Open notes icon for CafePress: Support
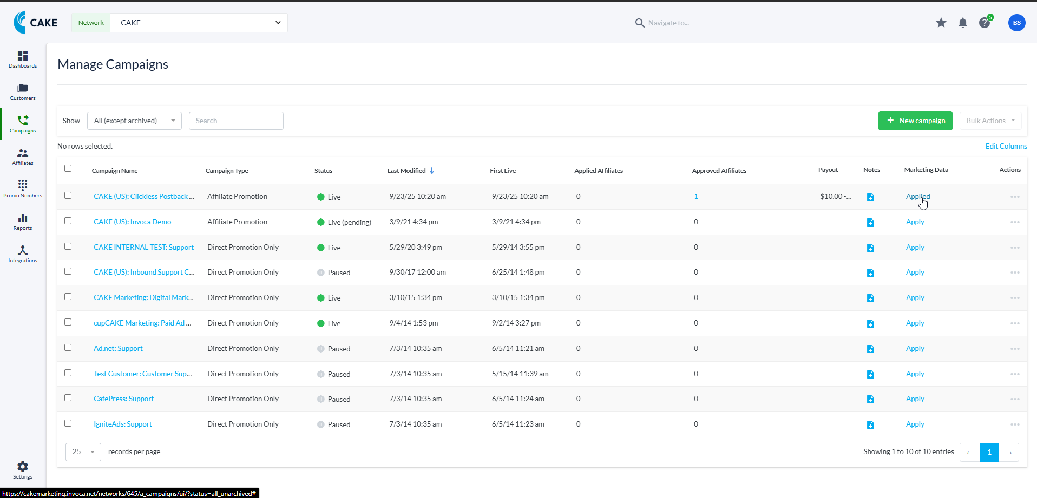This screenshot has height=498, width=1037. 870,400
